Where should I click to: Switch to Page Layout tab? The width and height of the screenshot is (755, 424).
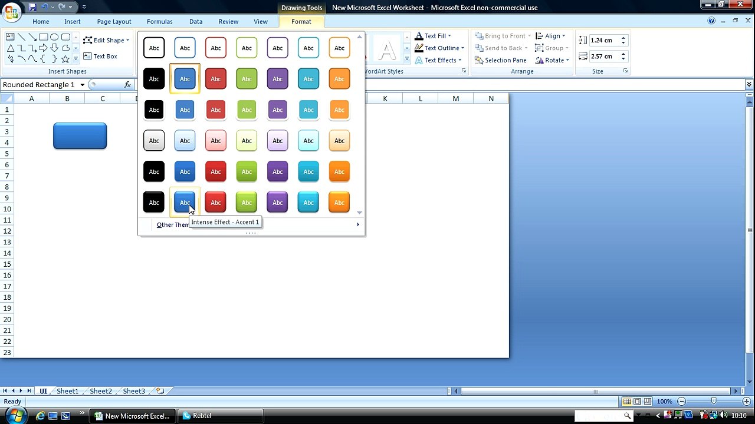pyautogui.click(x=114, y=21)
